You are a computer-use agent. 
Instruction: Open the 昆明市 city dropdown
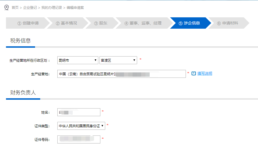click(x=78, y=60)
